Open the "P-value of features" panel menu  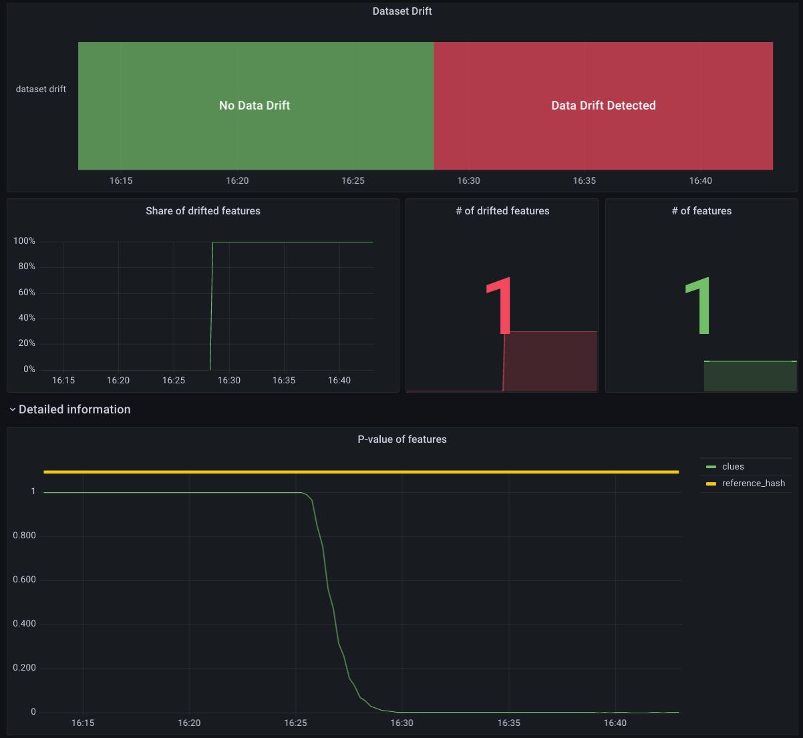pyautogui.click(x=401, y=439)
